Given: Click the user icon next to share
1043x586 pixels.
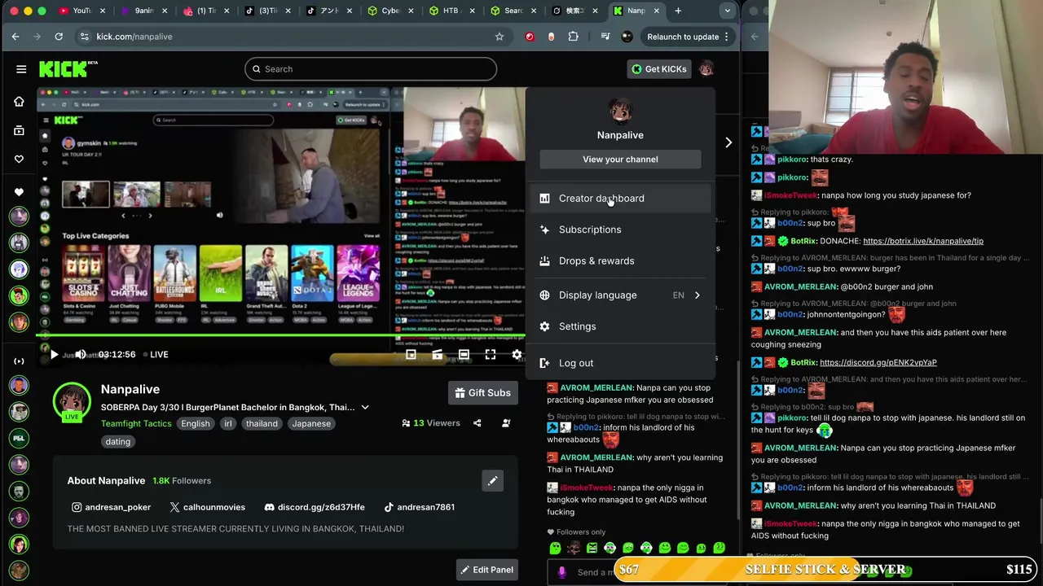Looking at the screenshot, I should pos(506,423).
